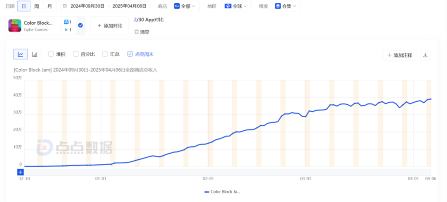
Task: Open the 地区 全球 region dropdown
Action: (236, 6)
